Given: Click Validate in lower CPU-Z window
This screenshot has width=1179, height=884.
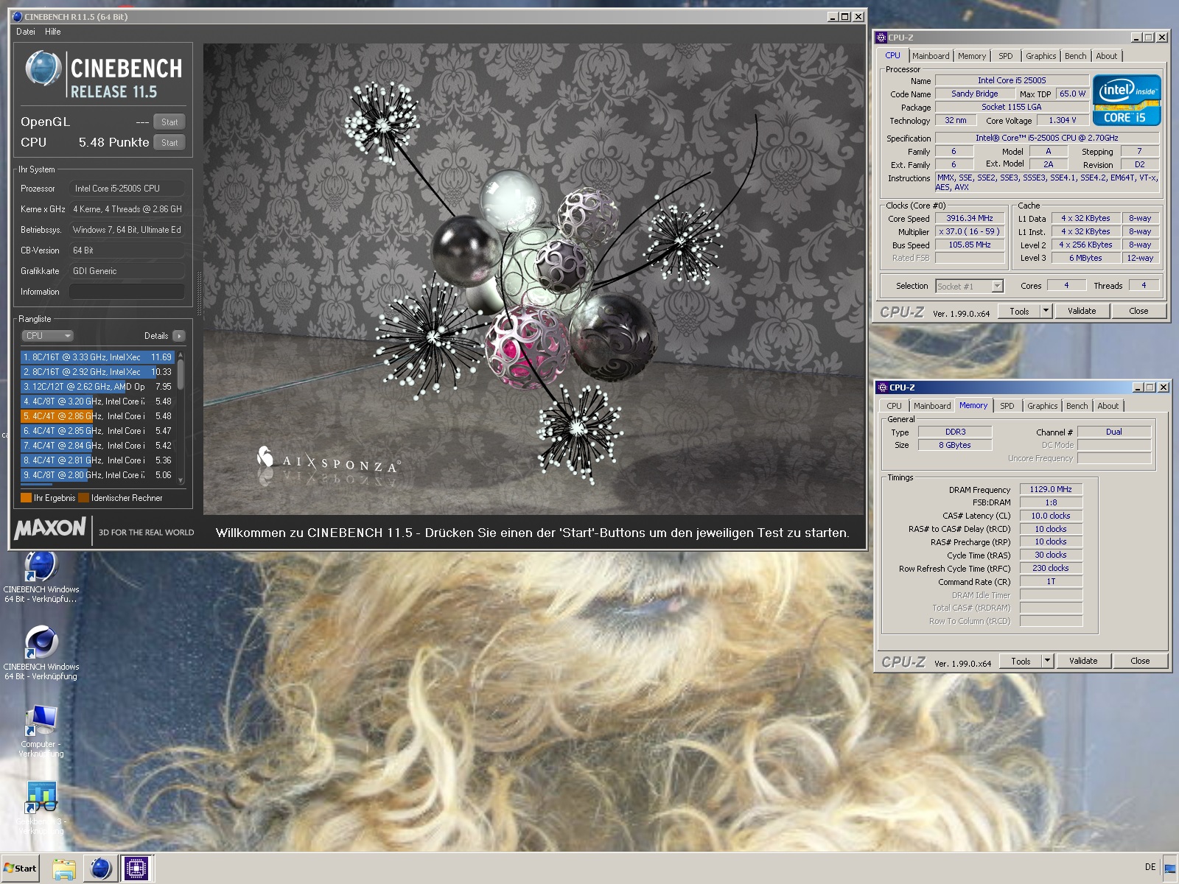Looking at the screenshot, I should (x=1083, y=662).
